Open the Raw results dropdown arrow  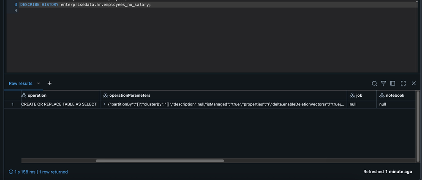(39, 84)
